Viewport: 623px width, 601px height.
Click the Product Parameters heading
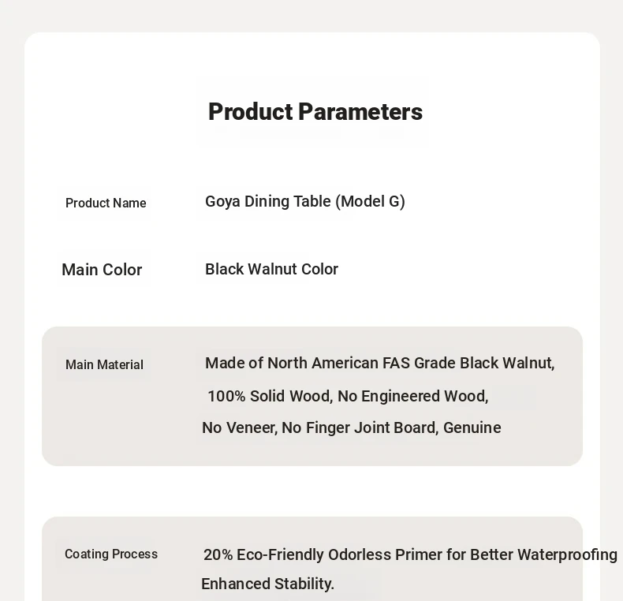315,112
